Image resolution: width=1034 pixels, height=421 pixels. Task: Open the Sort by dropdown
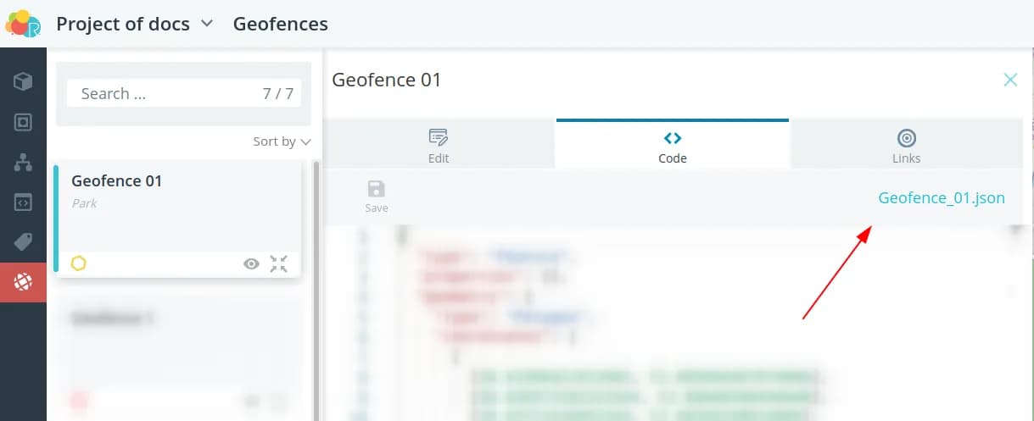[x=282, y=141]
